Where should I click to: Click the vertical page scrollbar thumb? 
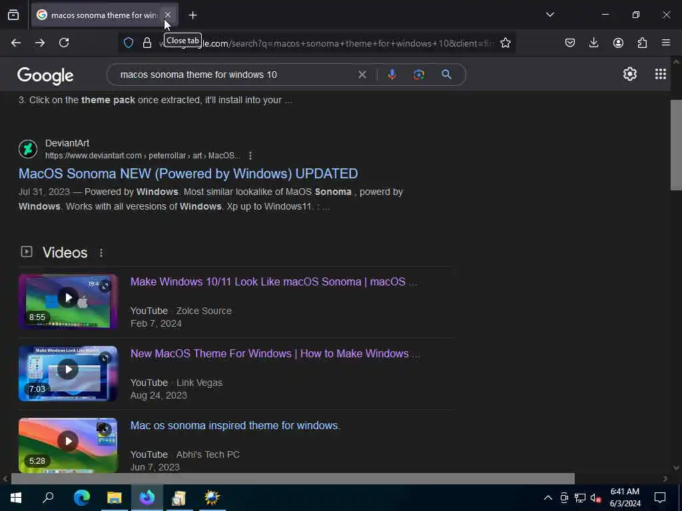tap(676, 145)
